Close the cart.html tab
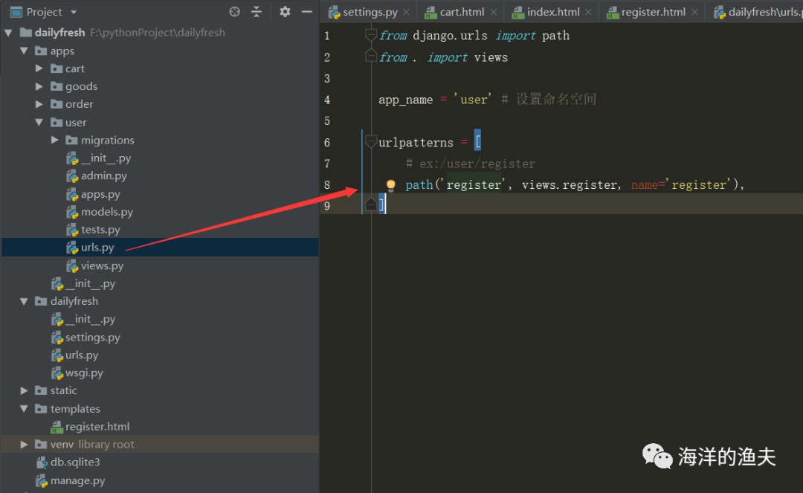 493,12
